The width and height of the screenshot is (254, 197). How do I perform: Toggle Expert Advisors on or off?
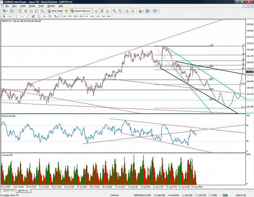tap(81, 11)
